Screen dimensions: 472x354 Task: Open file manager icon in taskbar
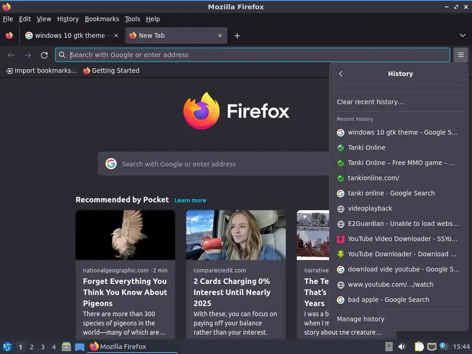[66, 347]
